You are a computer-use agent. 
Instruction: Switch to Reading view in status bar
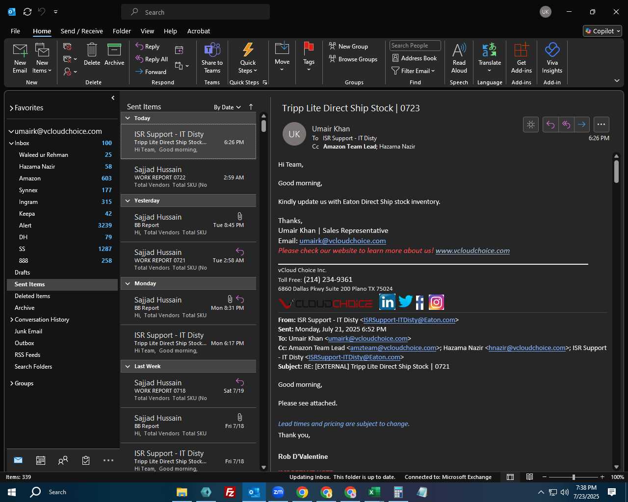pyautogui.click(x=530, y=477)
